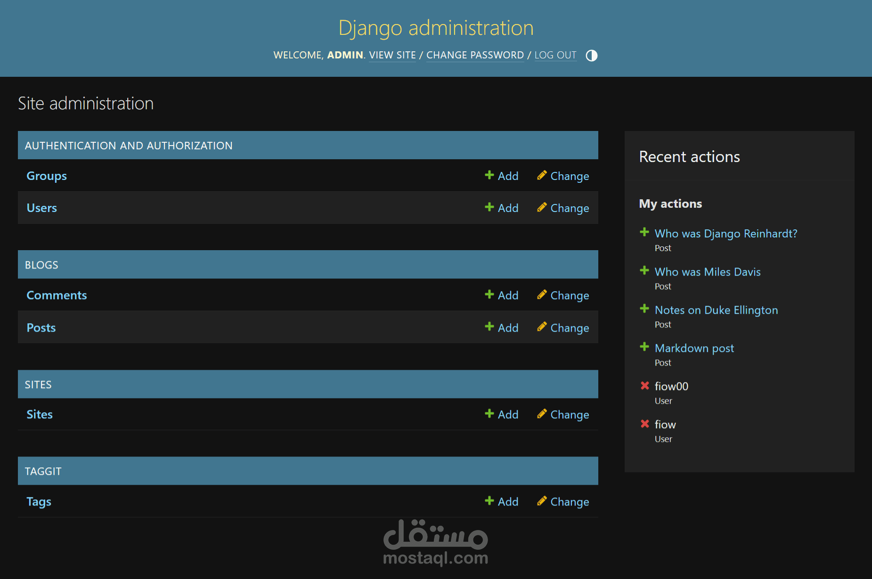
Task: Click the pencil icon in Sites row
Action: [x=542, y=414]
